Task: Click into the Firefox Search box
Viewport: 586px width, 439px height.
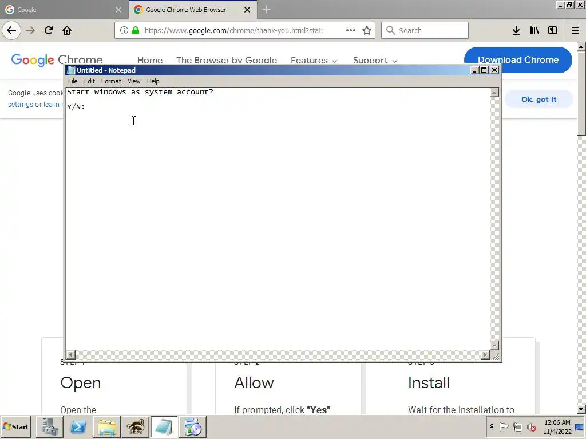Action: coord(425,30)
